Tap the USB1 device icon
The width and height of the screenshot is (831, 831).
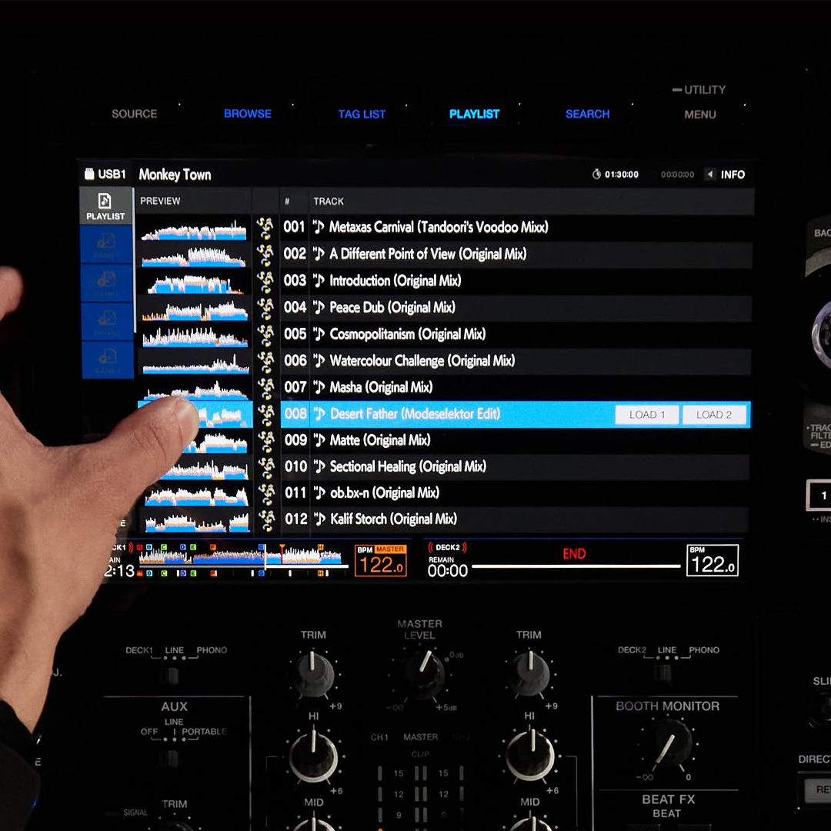coord(89,175)
